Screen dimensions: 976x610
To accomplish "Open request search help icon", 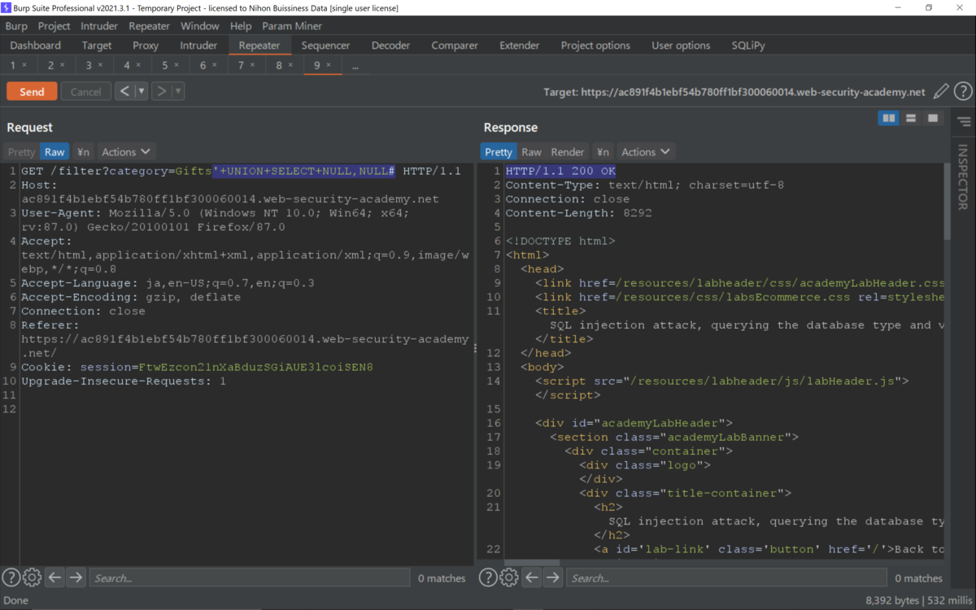I will pos(11,577).
